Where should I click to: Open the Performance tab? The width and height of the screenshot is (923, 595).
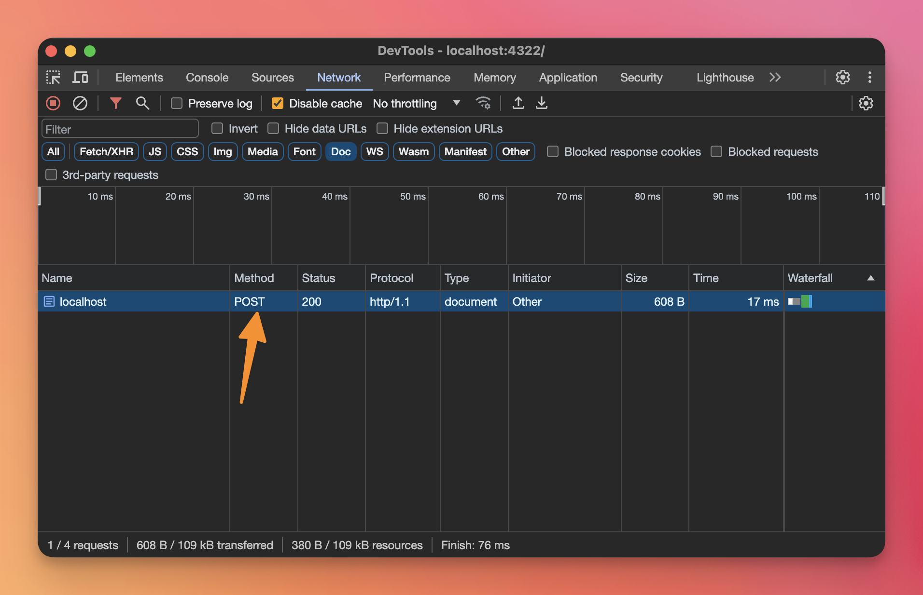pos(417,78)
